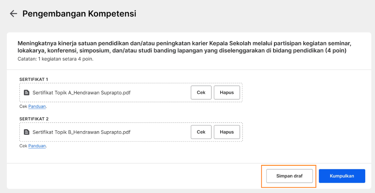Viewport: 375px width, 193px height.
Task: Click the Catatan note about 4 poin
Action: [x=55, y=59]
